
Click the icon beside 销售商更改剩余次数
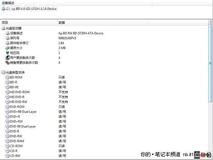(7, 63)
